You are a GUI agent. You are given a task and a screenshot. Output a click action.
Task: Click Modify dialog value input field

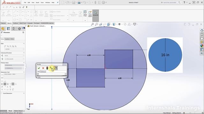tap(51, 74)
